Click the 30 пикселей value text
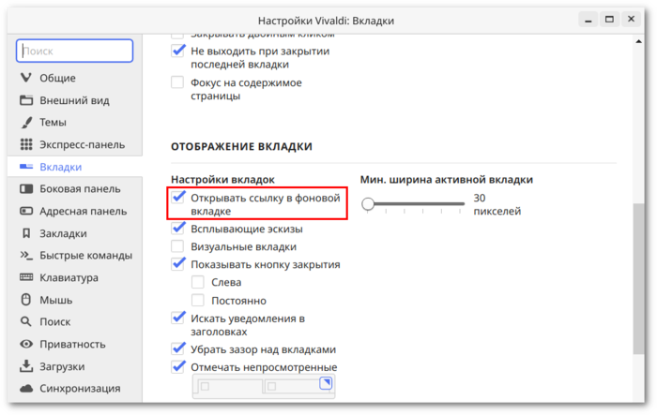 [x=497, y=204]
